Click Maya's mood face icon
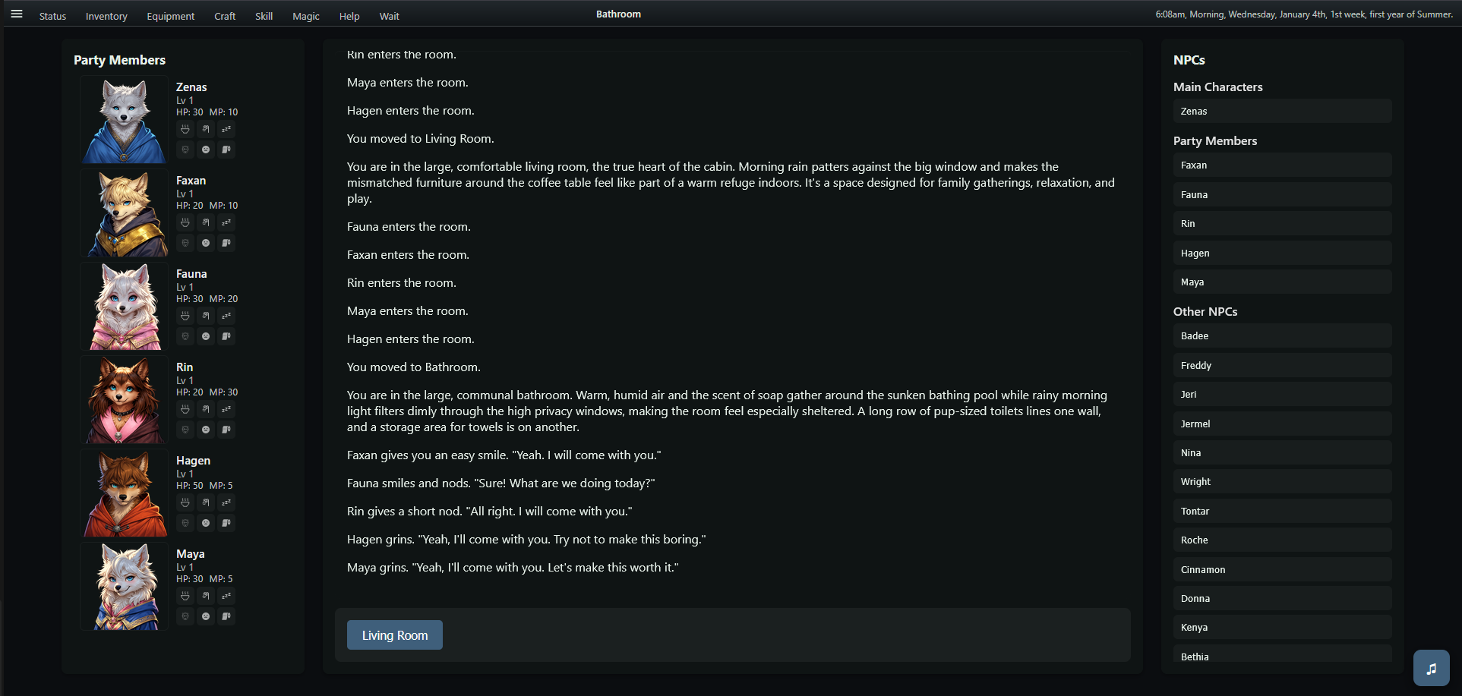 (x=206, y=616)
